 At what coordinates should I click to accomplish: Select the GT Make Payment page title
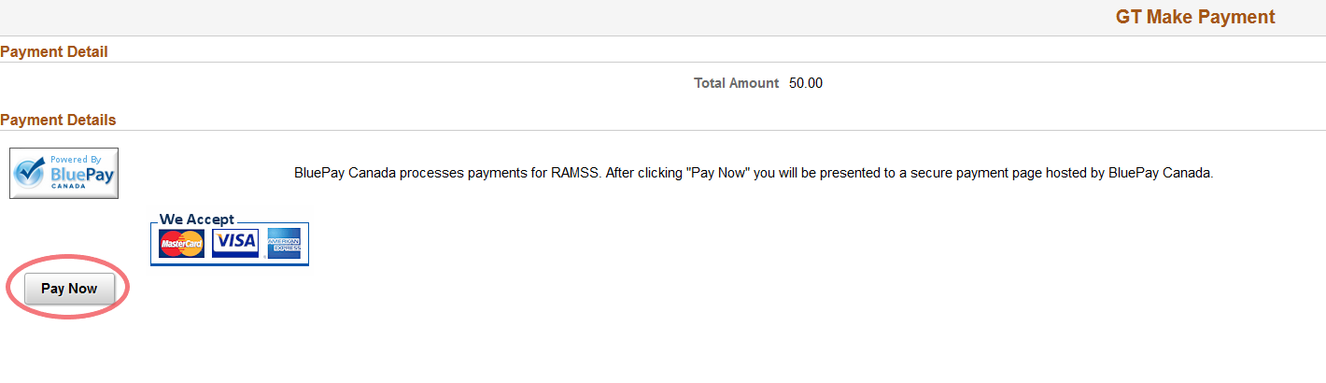[x=1194, y=17]
